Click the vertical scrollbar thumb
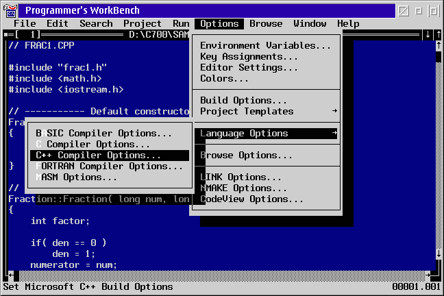The width and height of the screenshot is (444, 296). click(439, 57)
